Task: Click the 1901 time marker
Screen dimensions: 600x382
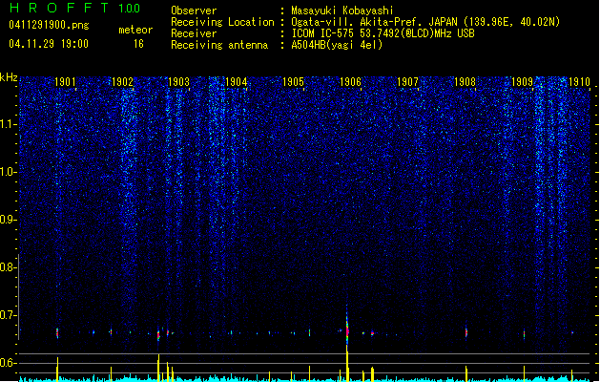Action: click(65, 82)
